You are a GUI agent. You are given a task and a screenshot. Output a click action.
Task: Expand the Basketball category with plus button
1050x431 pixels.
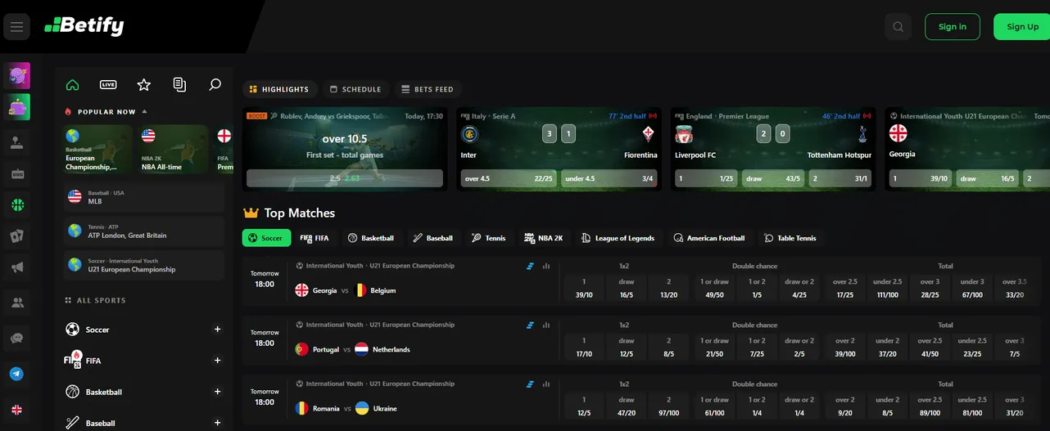217,392
